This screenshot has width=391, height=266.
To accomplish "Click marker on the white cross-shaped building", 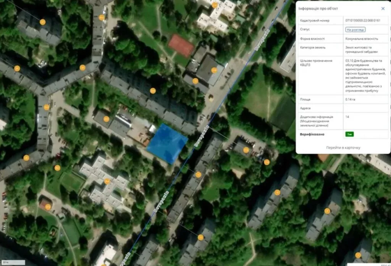I will (x=107, y=181).
